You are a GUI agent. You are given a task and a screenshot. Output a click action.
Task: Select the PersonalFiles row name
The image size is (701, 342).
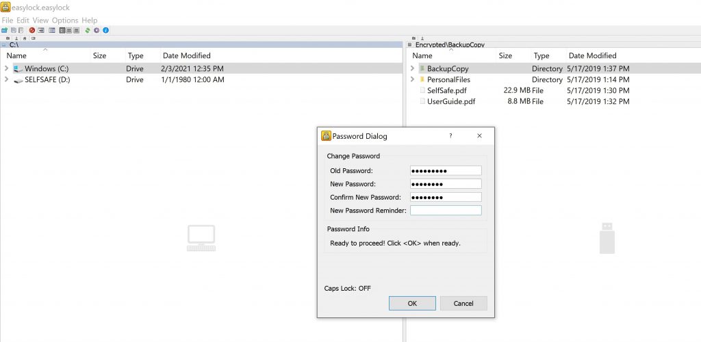(x=448, y=79)
